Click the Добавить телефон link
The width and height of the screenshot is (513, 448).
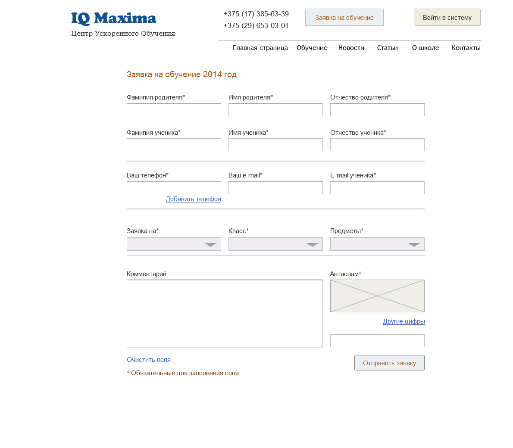(x=194, y=199)
